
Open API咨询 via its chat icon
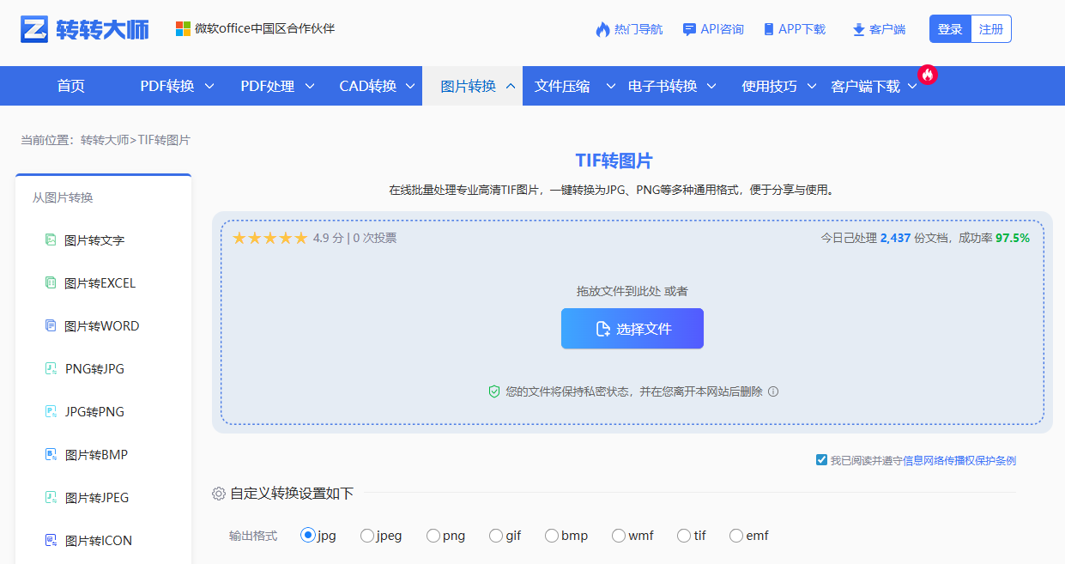click(689, 28)
